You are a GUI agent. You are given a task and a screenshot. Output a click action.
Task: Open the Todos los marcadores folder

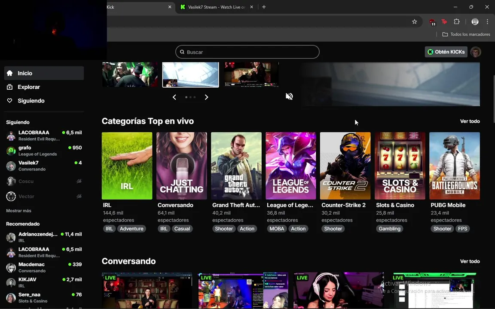(x=466, y=34)
